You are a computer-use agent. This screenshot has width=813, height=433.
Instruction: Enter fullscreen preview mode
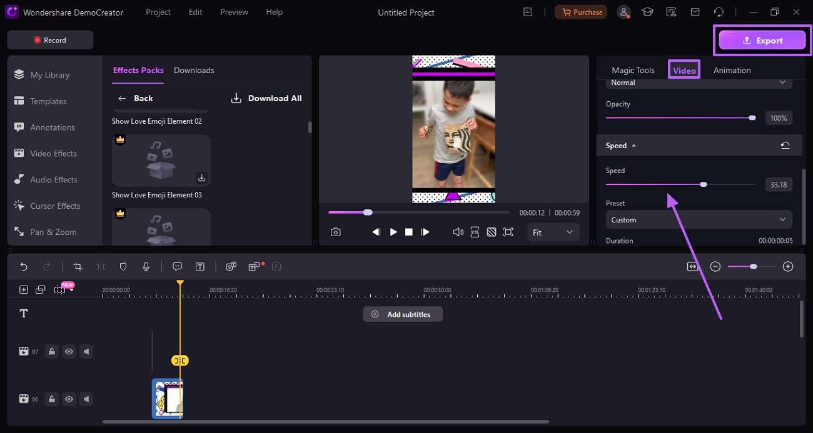(508, 232)
